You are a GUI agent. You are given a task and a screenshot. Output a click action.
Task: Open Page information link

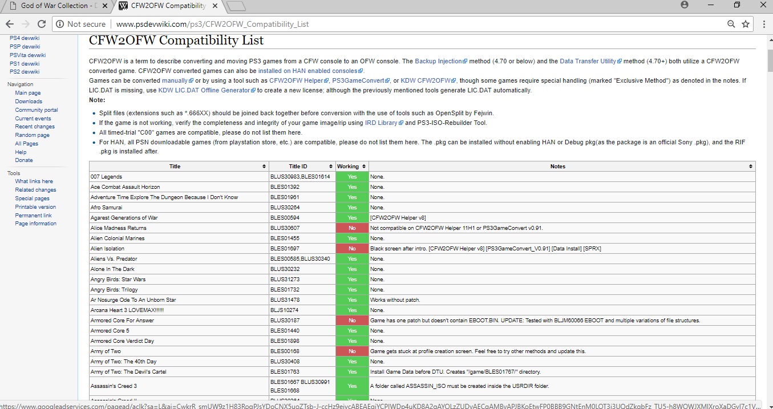(x=35, y=224)
